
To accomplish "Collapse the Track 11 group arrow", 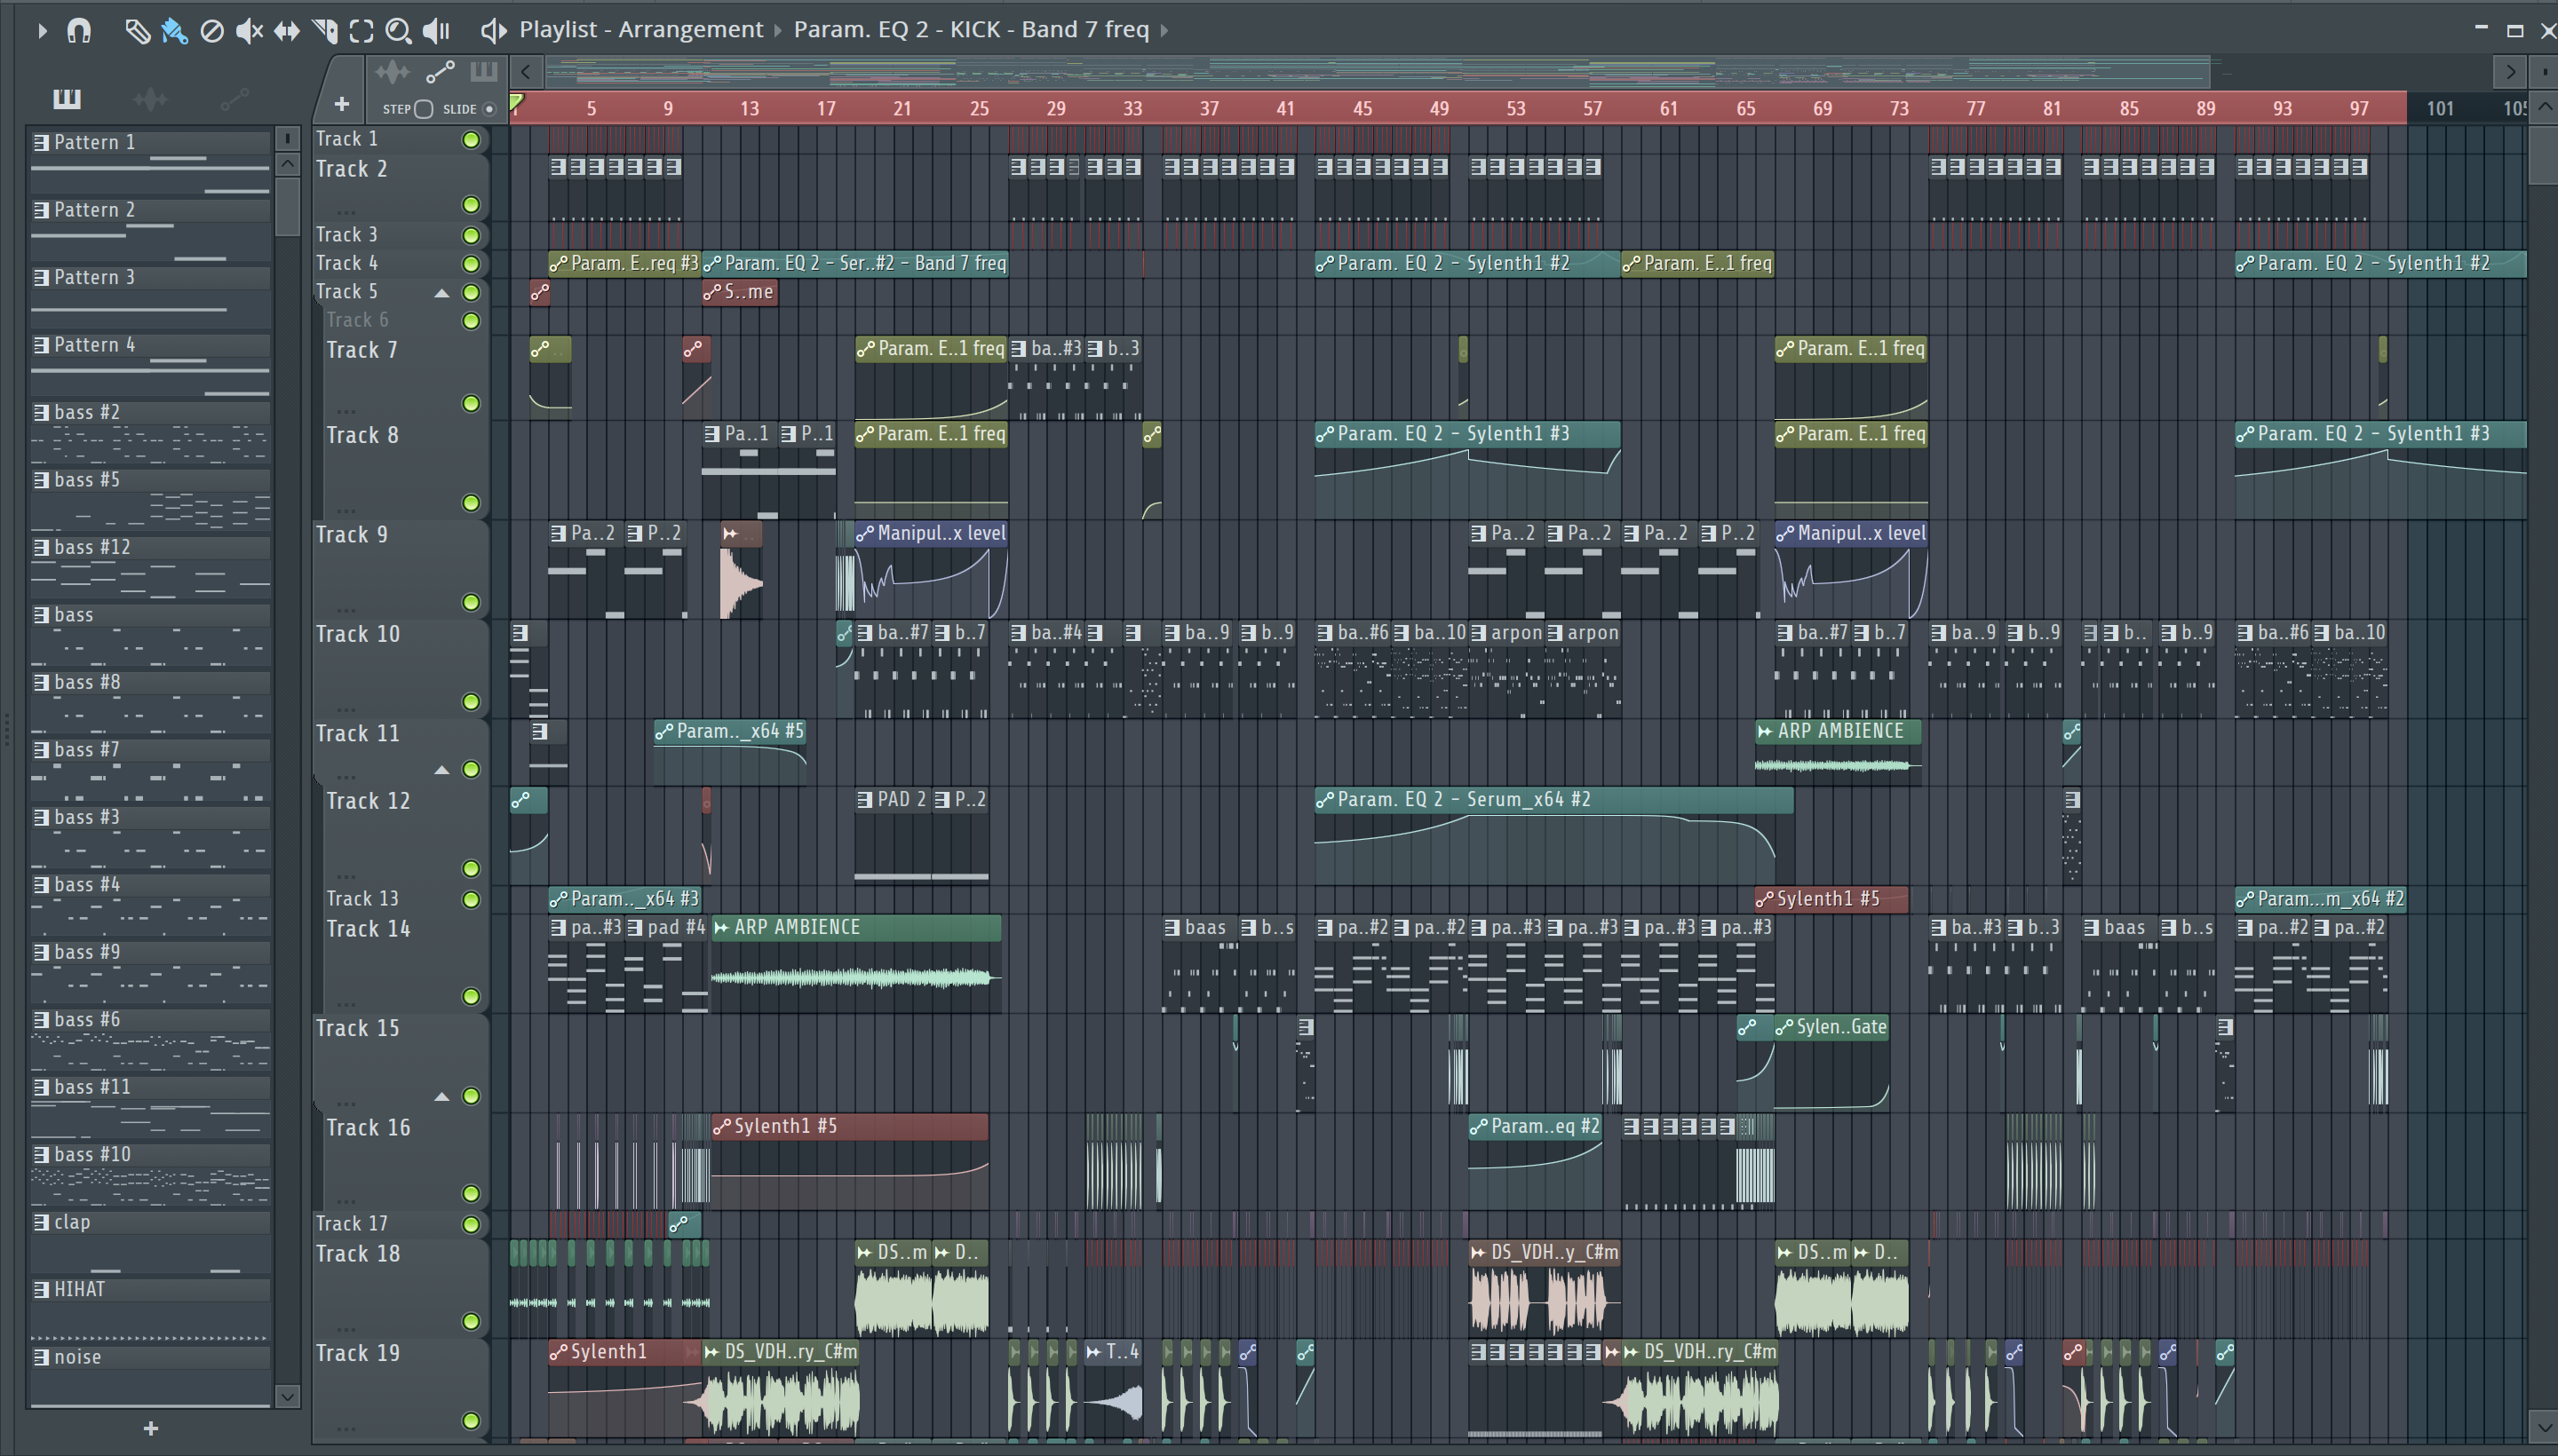I will pos(441,770).
